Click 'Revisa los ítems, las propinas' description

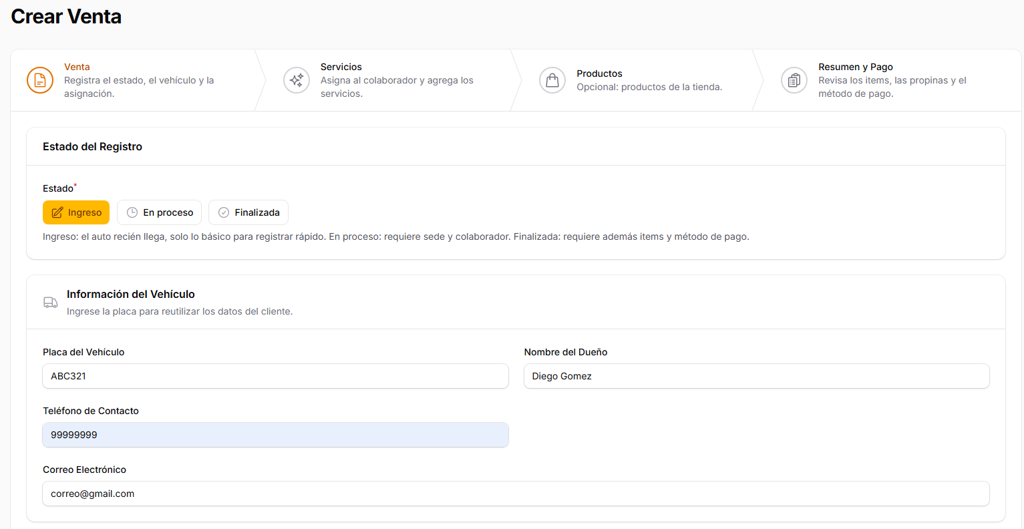[892, 87]
